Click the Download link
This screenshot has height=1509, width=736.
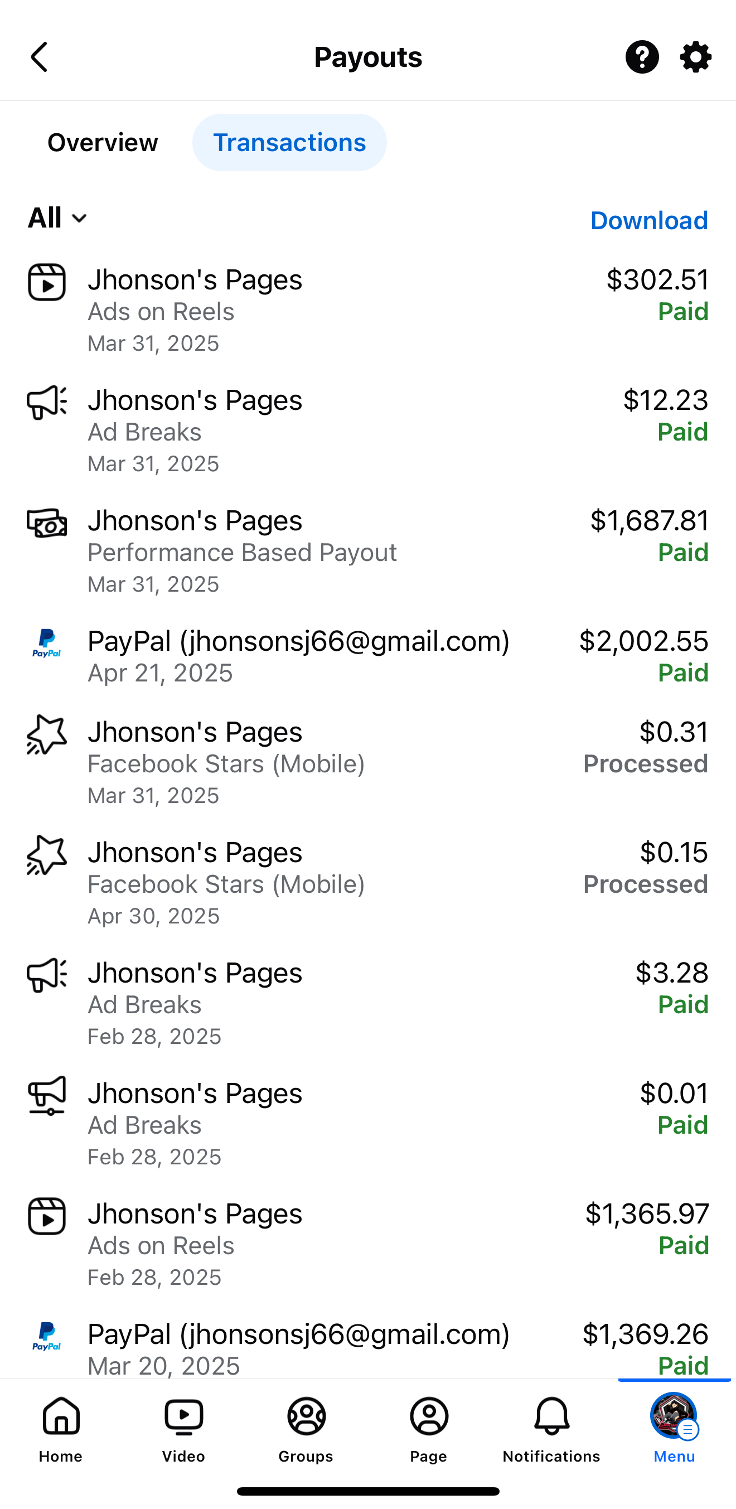point(649,221)
